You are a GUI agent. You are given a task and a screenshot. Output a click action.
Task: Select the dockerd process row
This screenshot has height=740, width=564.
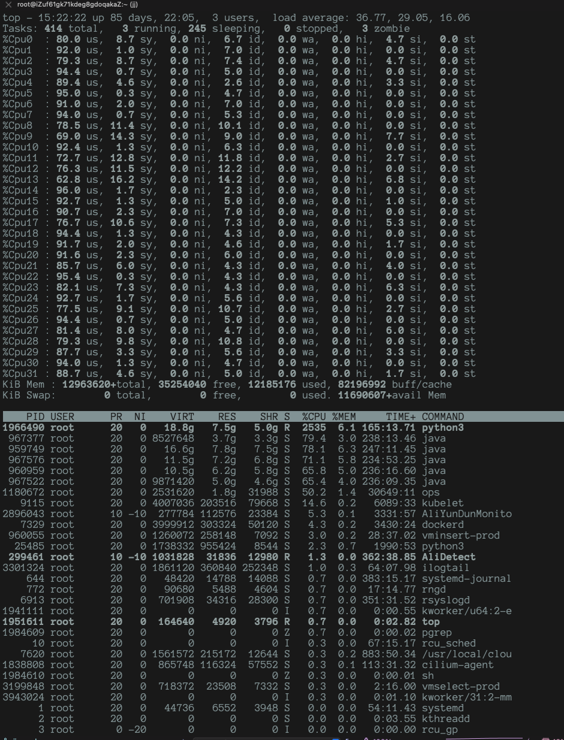(x=240, y=524)
